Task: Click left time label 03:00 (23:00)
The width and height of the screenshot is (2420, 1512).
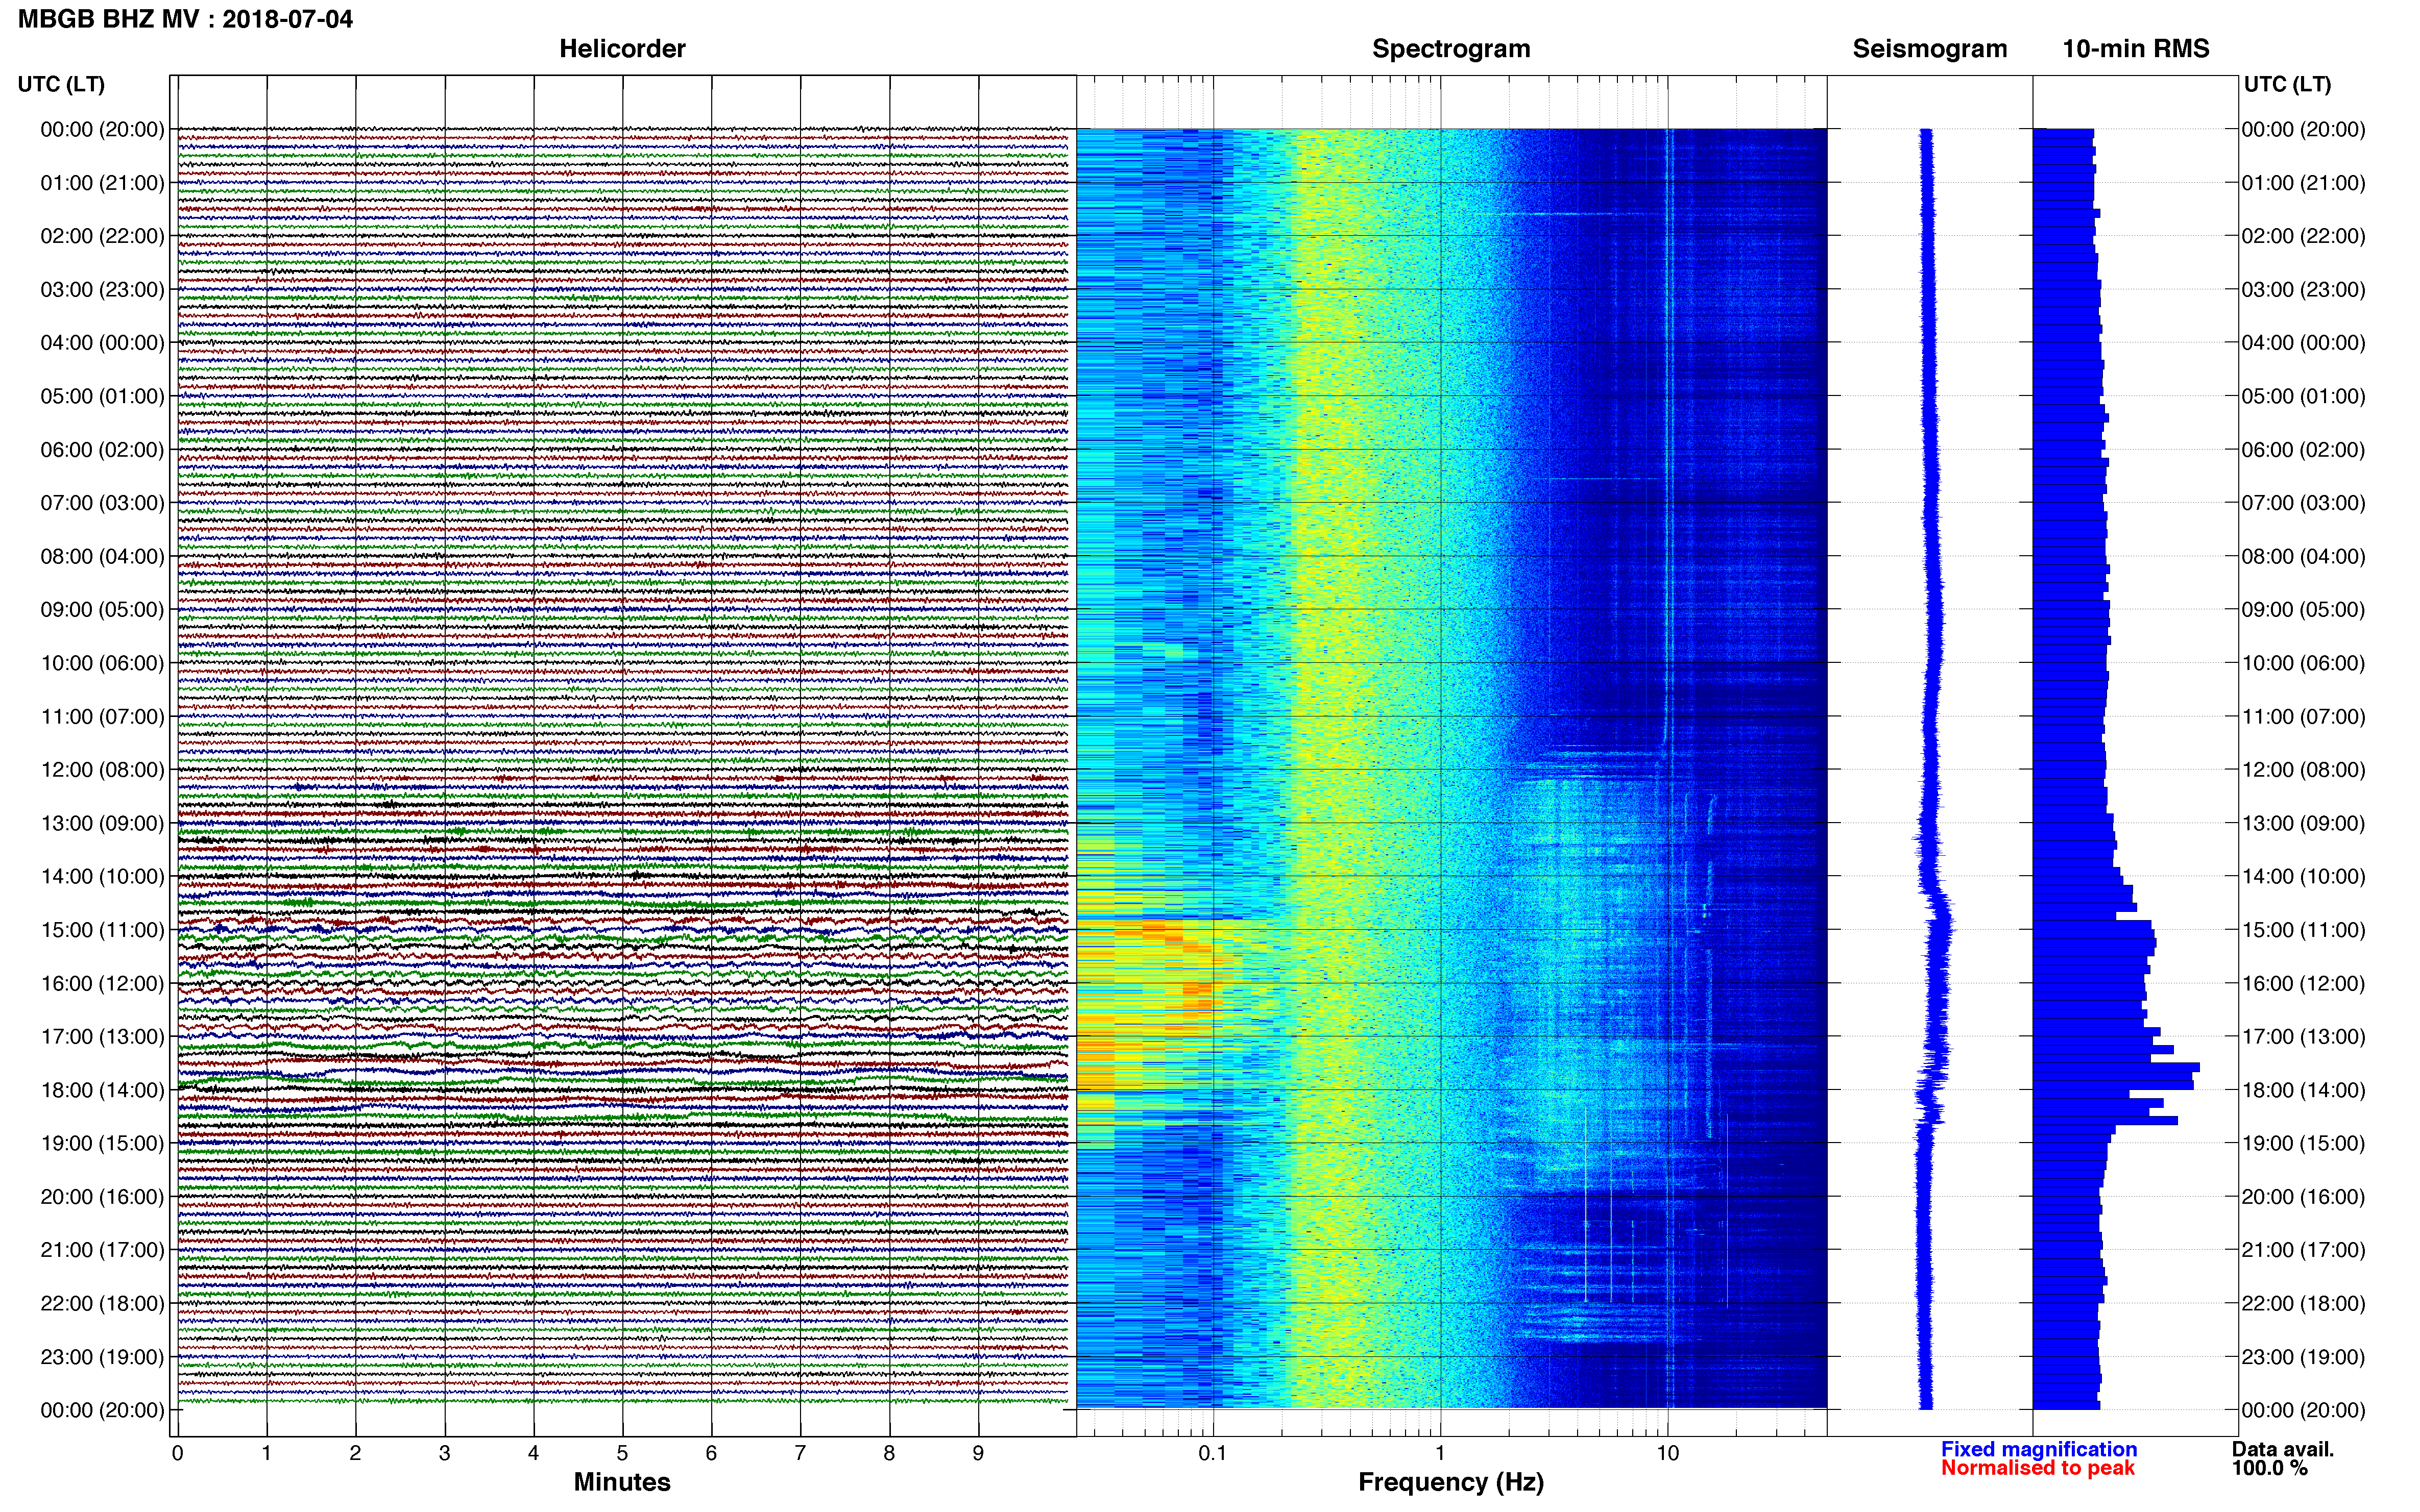Action: coord(102,290)
